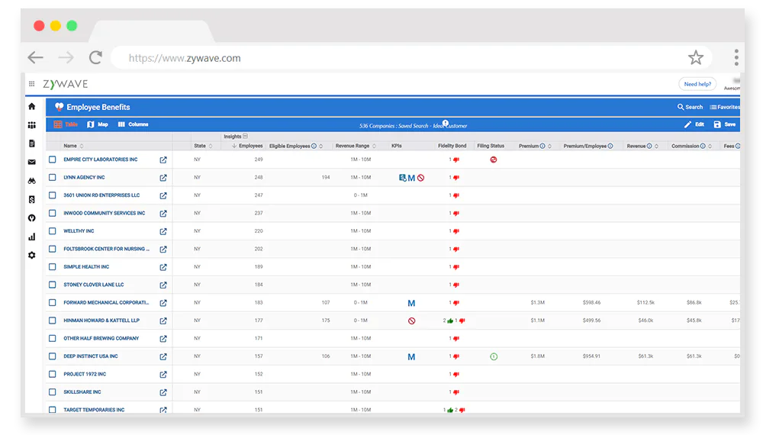Tick the Simple Health Inc checkbox
This screenshot has width=763, height=435.
[53, 266]
